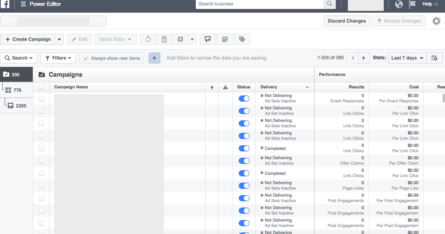Open the Filters dropdown
Image resolution: width=445 pixels, height=234 pixels.
click(x=58, y=58)
